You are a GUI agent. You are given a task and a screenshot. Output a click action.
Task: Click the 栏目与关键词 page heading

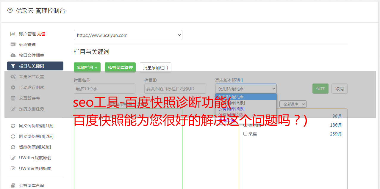click(92, 52)
